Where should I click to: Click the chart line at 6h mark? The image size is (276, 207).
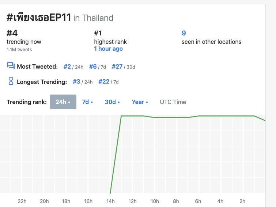[x=198, y=116]
